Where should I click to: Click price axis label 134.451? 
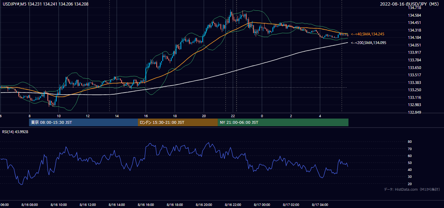click(415, 23)
